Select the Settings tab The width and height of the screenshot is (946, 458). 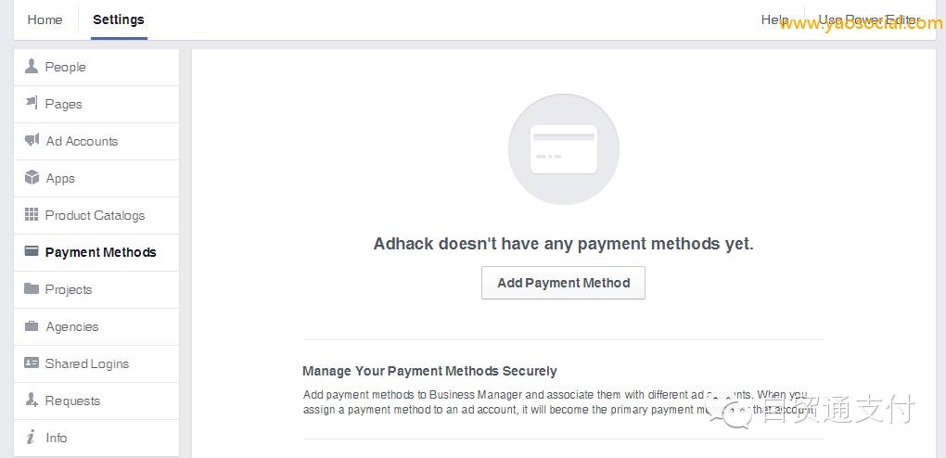pos(119,19)
